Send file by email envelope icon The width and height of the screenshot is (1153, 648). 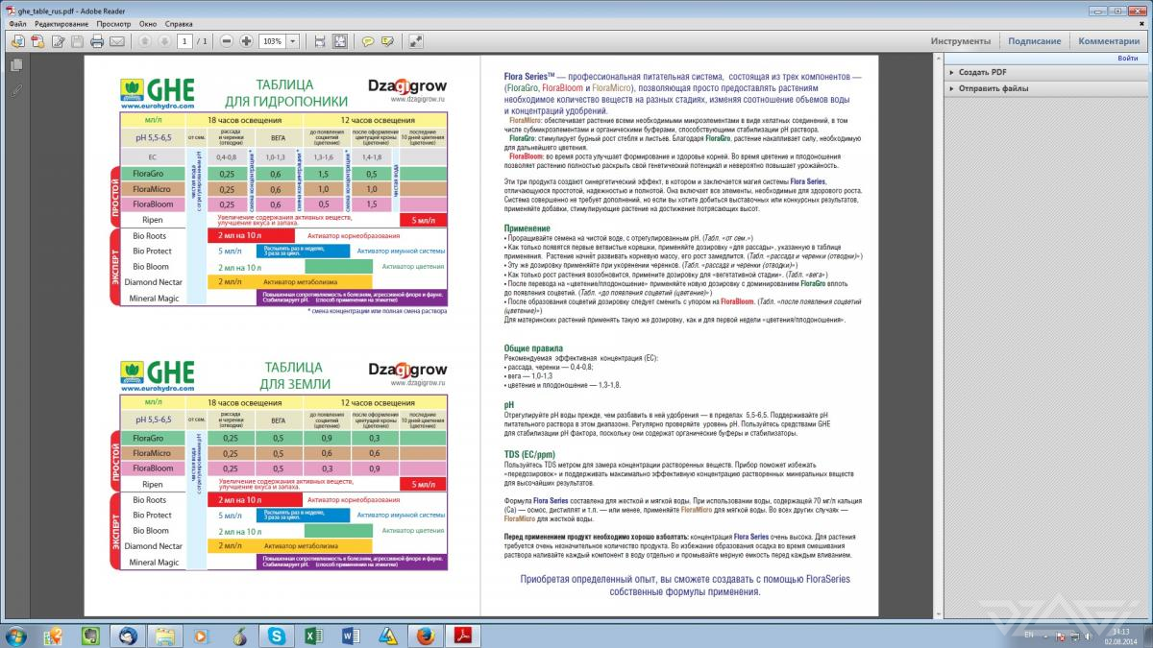117,41
